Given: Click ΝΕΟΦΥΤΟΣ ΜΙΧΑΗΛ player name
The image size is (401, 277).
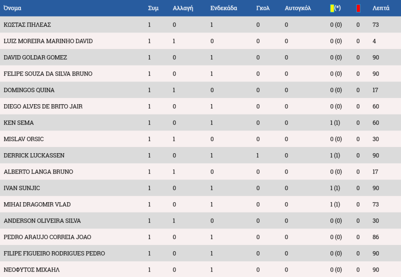Looking at the screenshot, I should tap(32, 270).
